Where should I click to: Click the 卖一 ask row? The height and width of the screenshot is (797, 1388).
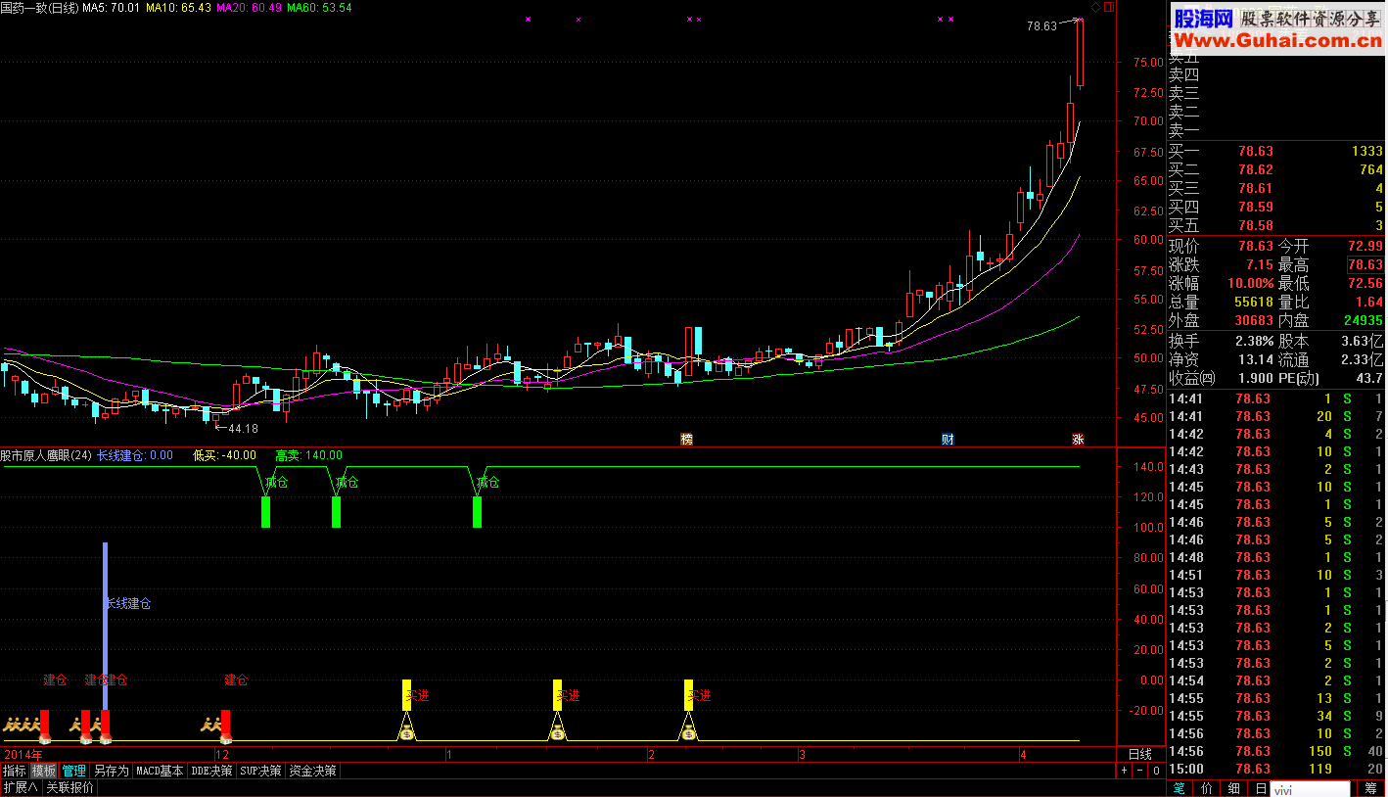tap(1276, 130)
